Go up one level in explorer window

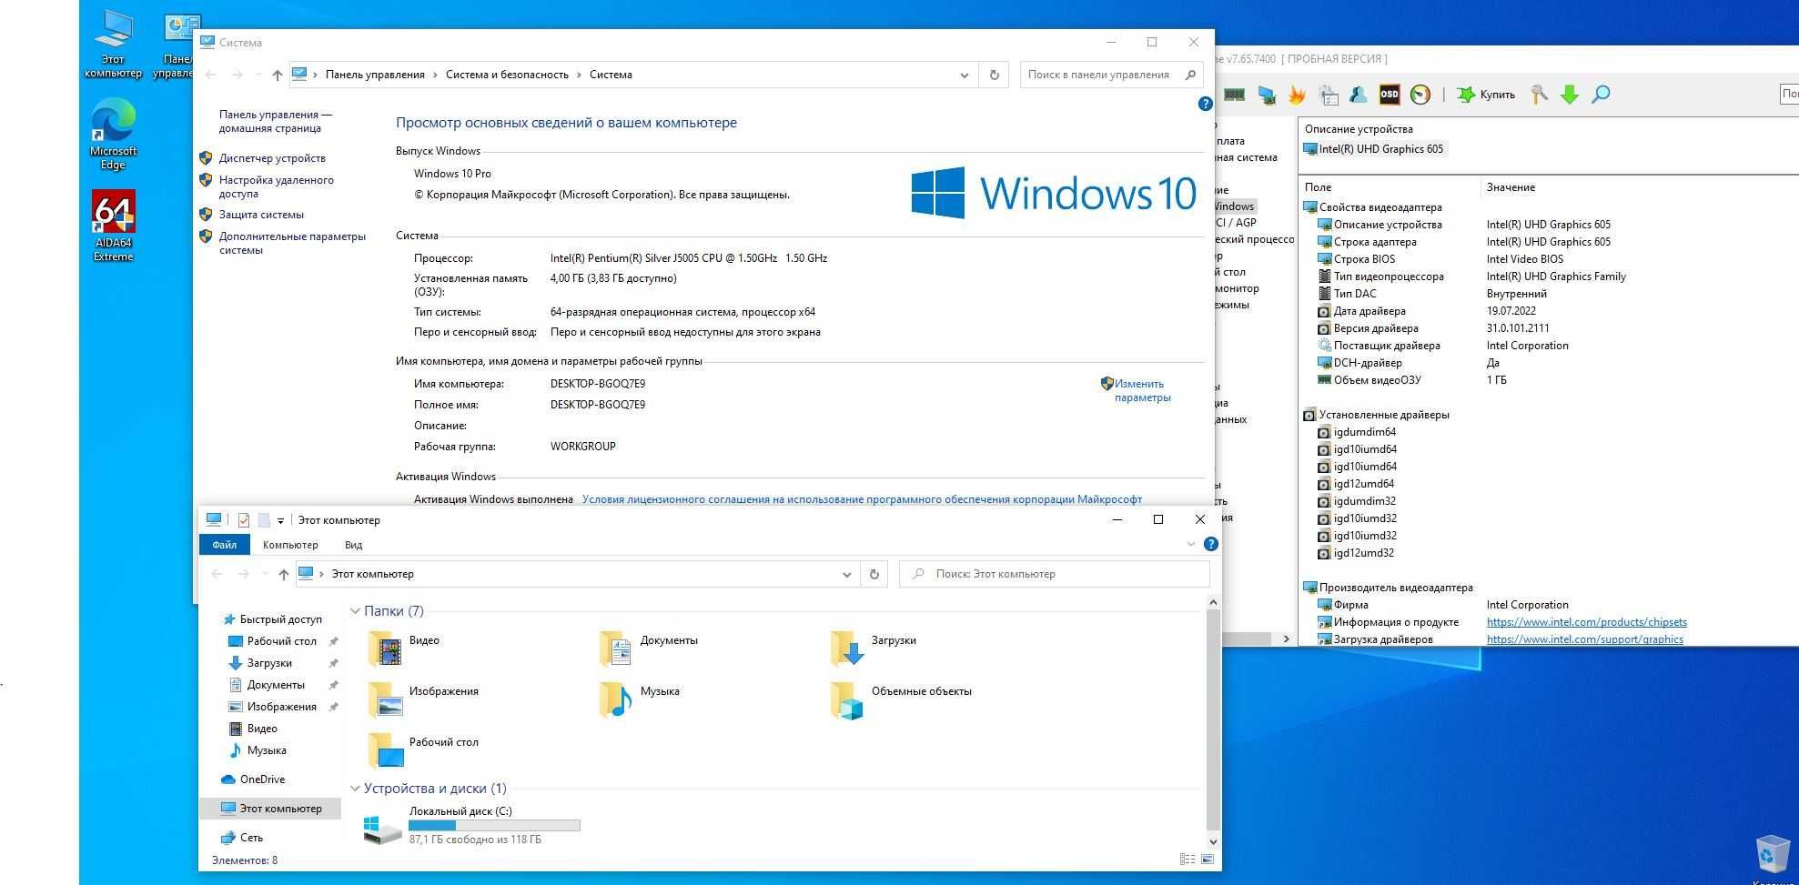(x=283, y=574)
